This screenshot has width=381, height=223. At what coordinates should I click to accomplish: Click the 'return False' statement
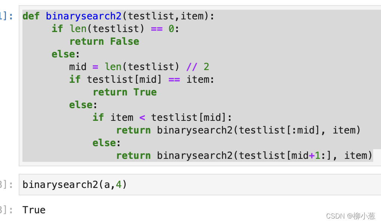click(x=104, y=41)
